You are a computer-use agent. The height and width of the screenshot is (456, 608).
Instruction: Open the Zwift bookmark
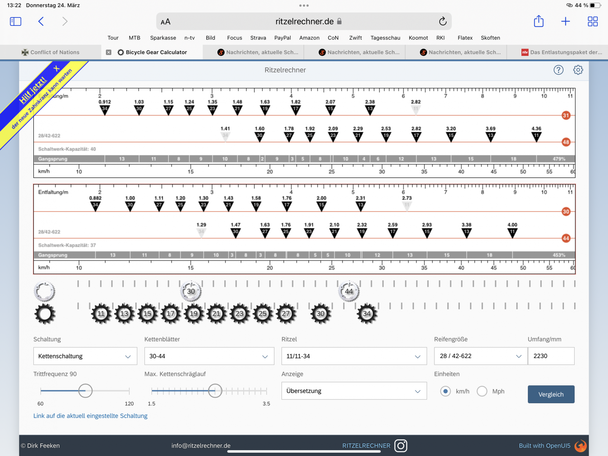coord(355,38)
